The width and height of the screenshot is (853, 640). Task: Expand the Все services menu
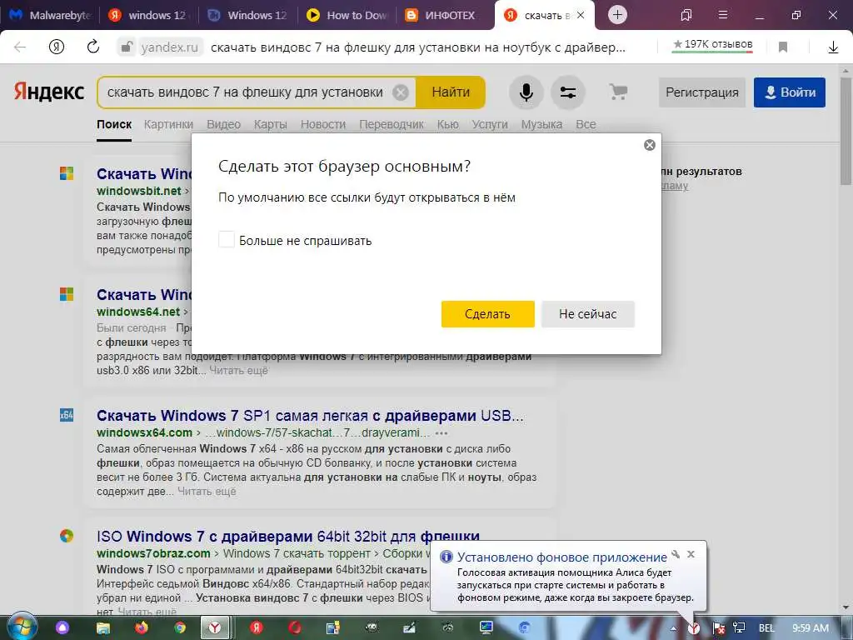click(586, 124)
